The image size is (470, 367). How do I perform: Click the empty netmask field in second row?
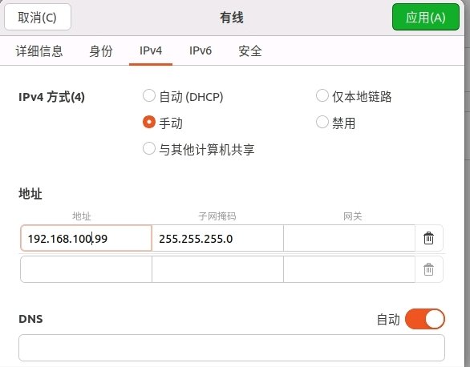tap(217, 269)
